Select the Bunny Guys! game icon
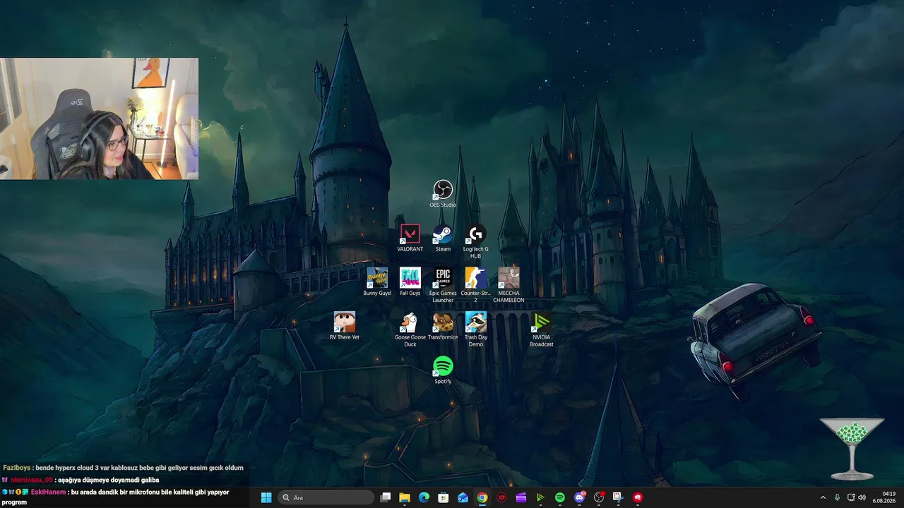This screenshot has height=508, width=904. click(x=377, y=282)
